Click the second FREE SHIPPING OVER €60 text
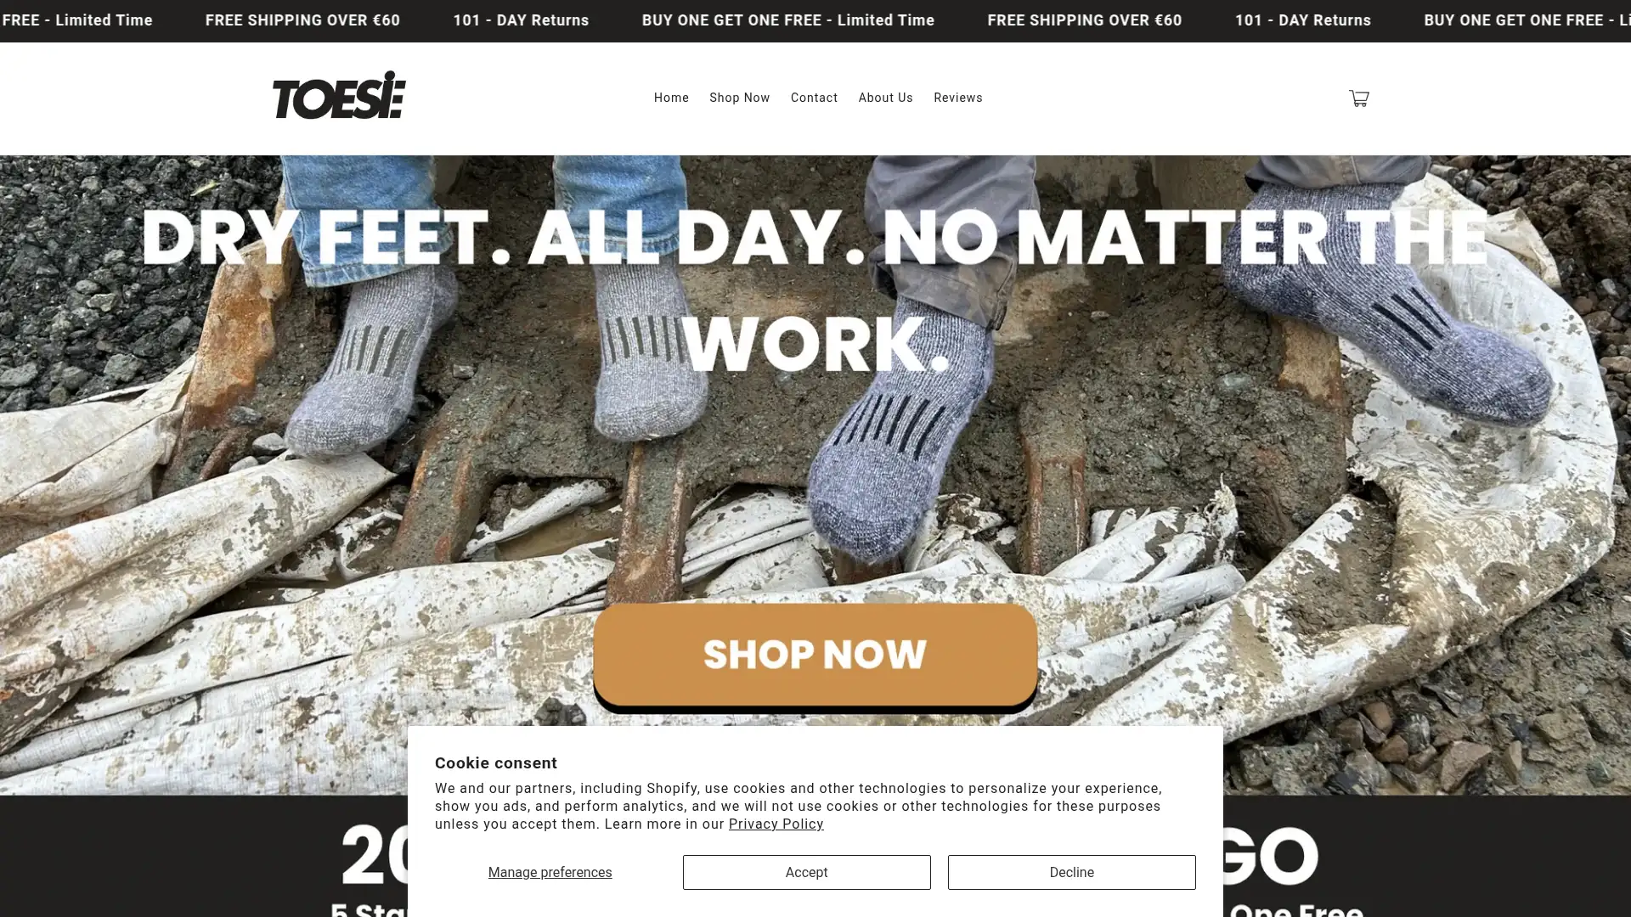The width and height of the screenshot is (1631, 917). point(1084,20)
